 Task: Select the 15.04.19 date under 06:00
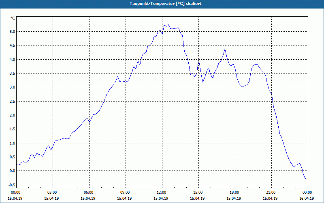click(x=88, y=199)
